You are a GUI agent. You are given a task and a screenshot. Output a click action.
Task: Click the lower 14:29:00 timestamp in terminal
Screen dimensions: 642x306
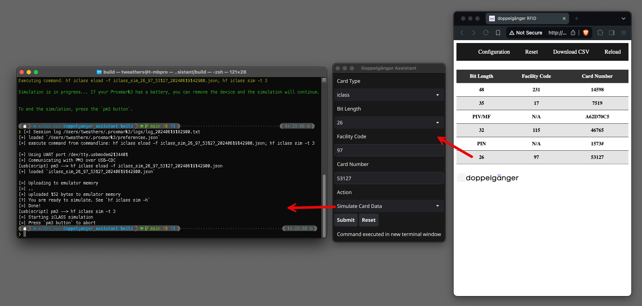tap(297, 229)
